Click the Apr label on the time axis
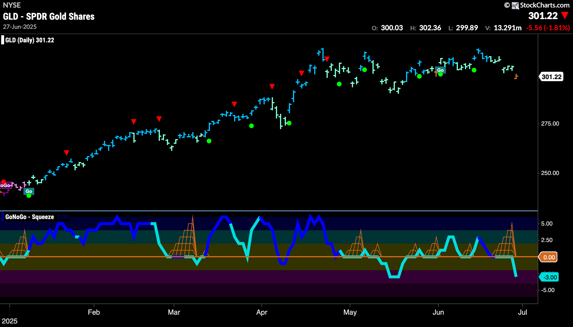The height and width of the screenshot is (327, 573). tap(262, 312)
